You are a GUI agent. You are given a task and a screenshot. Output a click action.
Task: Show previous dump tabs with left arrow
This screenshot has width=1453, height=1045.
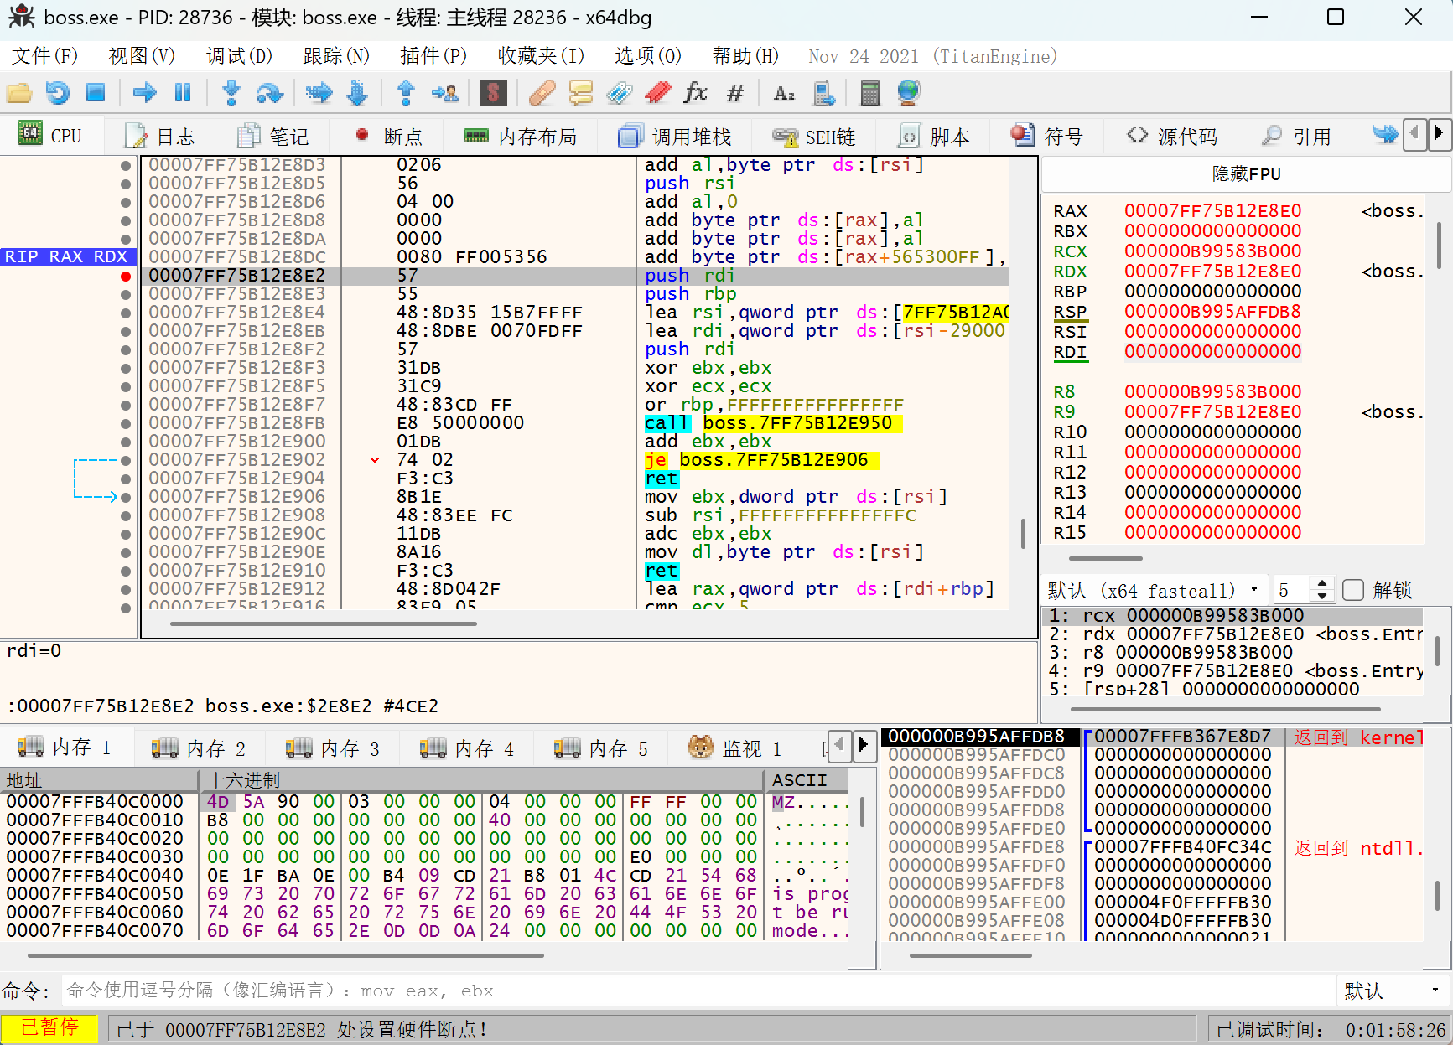[840, 746]
